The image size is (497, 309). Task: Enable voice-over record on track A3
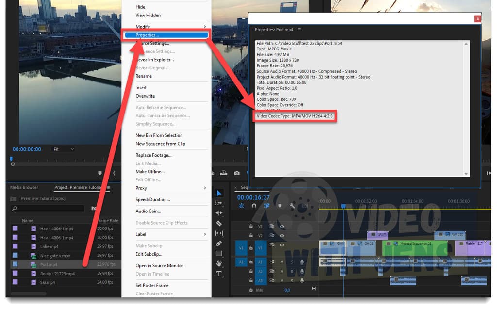[302, 281]
